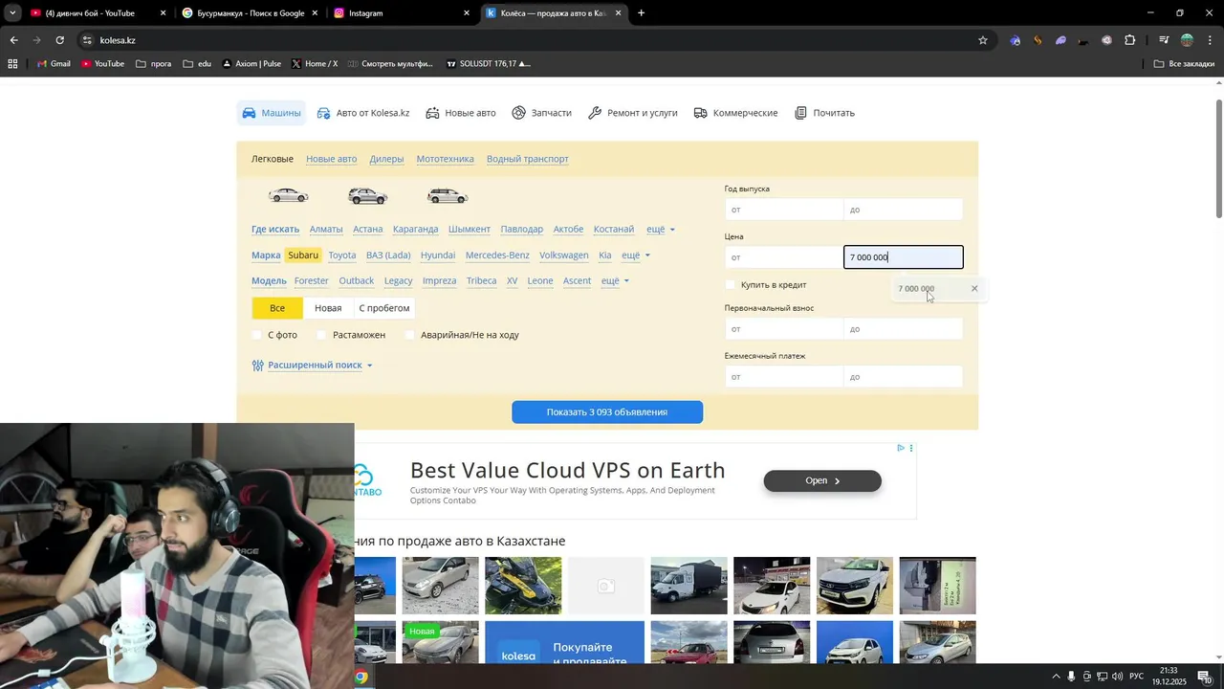
Task: Open the Машины section
Action: point(272,113)
